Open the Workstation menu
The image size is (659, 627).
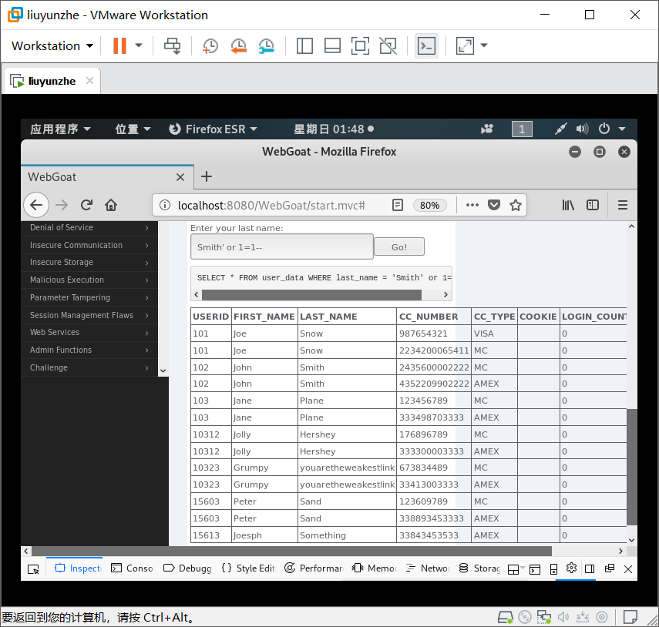point(52,45)
